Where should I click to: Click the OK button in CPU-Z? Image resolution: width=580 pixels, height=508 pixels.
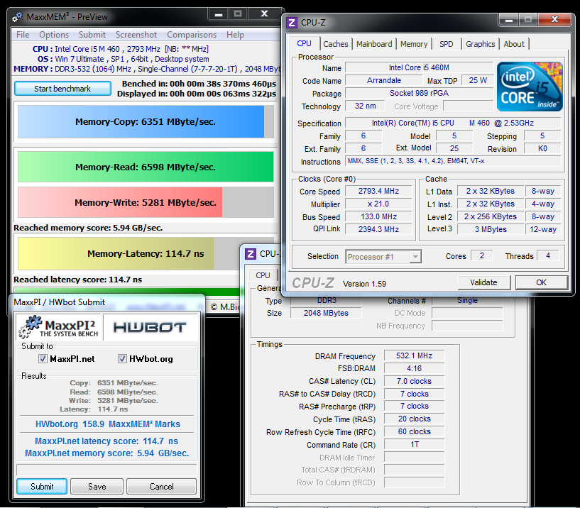pos(542,282)
